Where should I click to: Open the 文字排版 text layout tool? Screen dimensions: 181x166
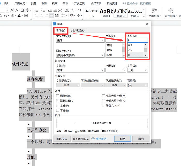[155, 13]
